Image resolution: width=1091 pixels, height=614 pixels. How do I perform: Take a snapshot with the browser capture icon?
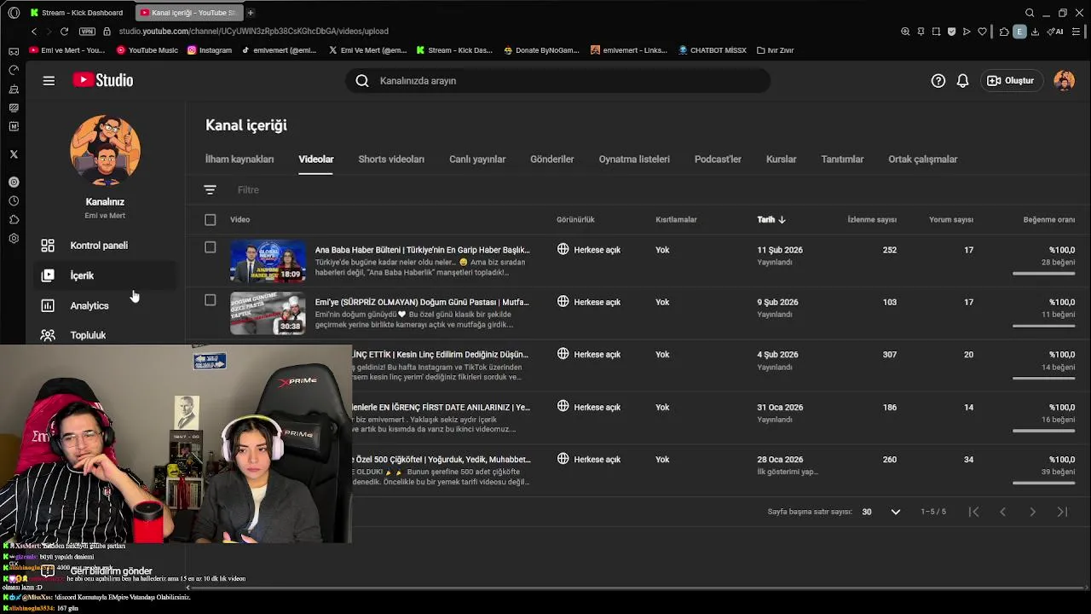936,32
